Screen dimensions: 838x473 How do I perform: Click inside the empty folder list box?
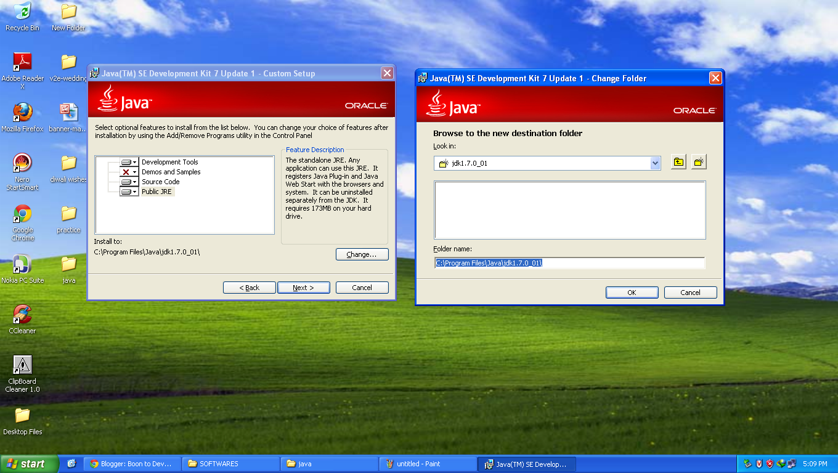tap(570, 210)
